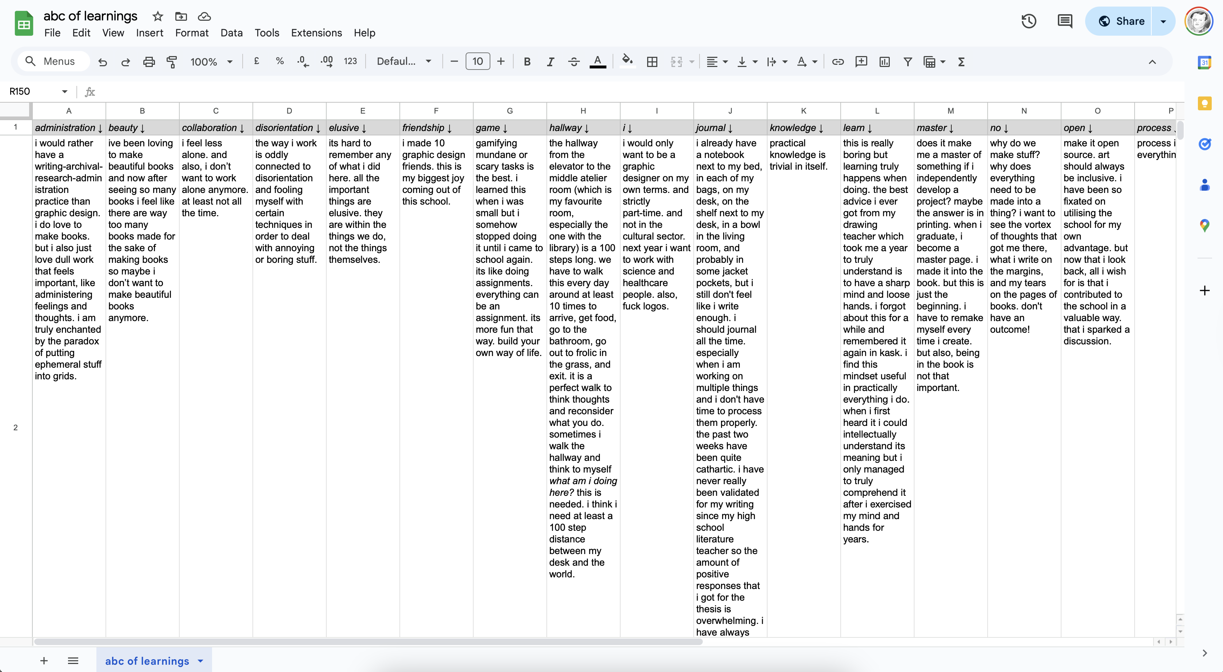Image resolution: width=1223 pixels, height=672 pixels.
Task: Open the borders grid icon
Action: click(652, 62)
